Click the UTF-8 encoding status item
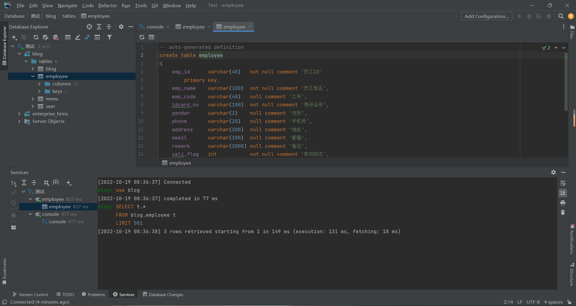The width and height of the screenshot is (576, 306). 533,302
